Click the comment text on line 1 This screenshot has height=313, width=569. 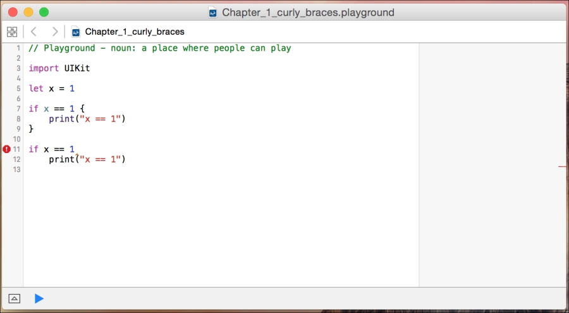click(160, 48)
